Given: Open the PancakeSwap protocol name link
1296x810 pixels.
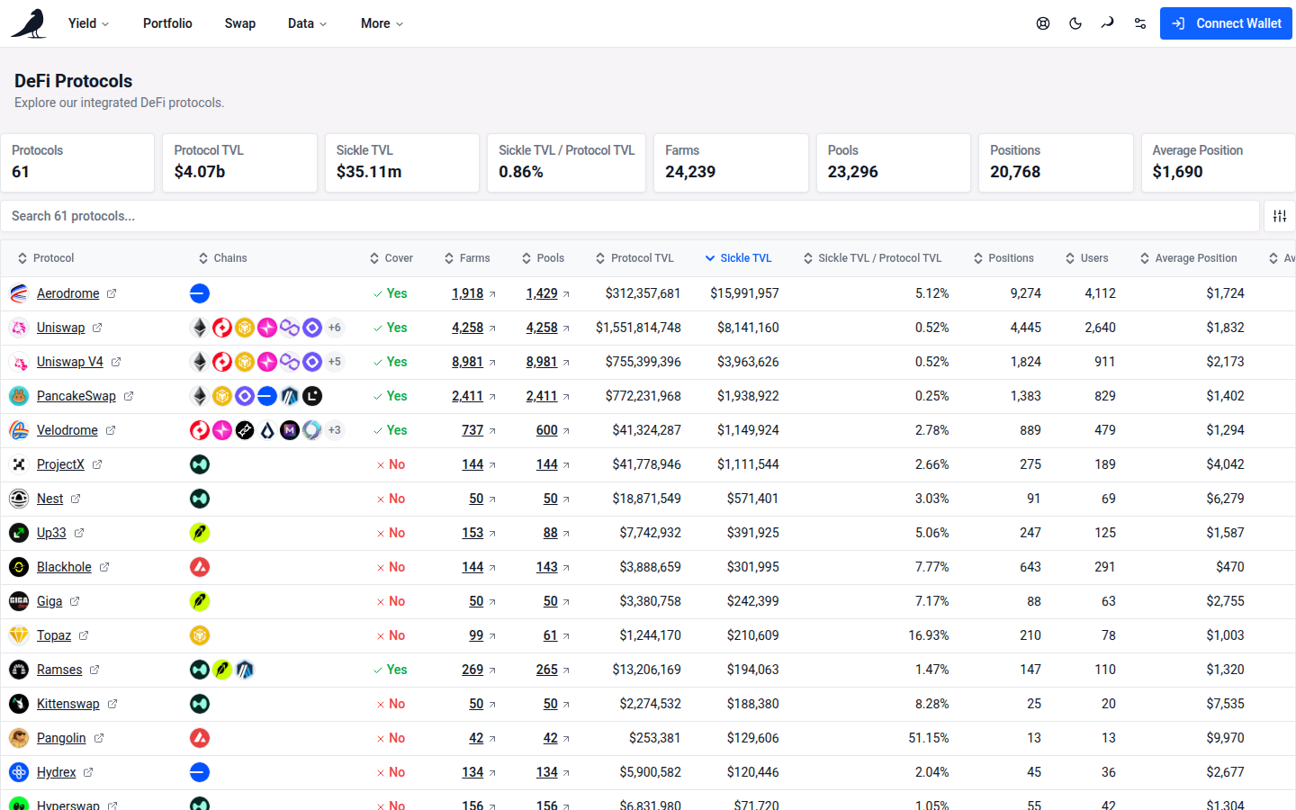Looking at the screenshot, I should click(x=76, y=396).
